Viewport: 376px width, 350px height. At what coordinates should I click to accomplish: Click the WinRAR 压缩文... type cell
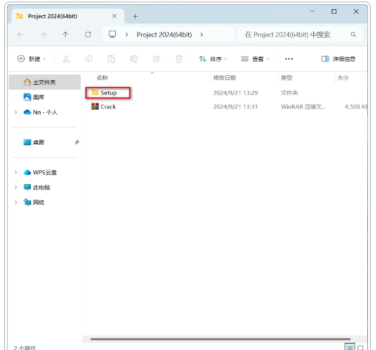coord(304,107)
